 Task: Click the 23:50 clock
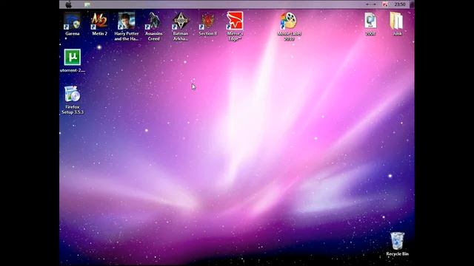point(400,4)
